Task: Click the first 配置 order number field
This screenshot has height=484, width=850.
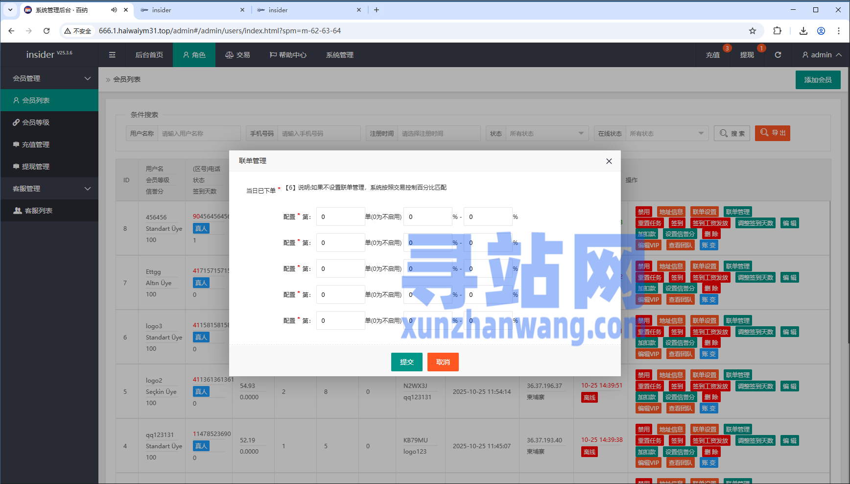Action: [x=340, y=217]
